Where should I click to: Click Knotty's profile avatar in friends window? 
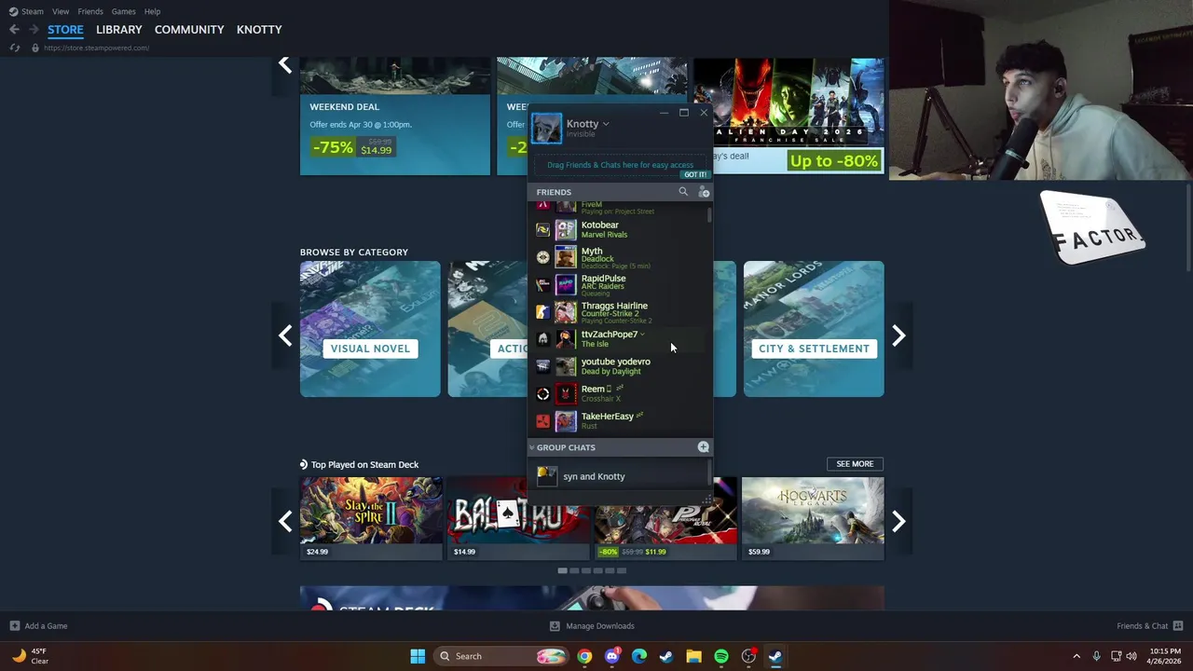tap(547, 129)
